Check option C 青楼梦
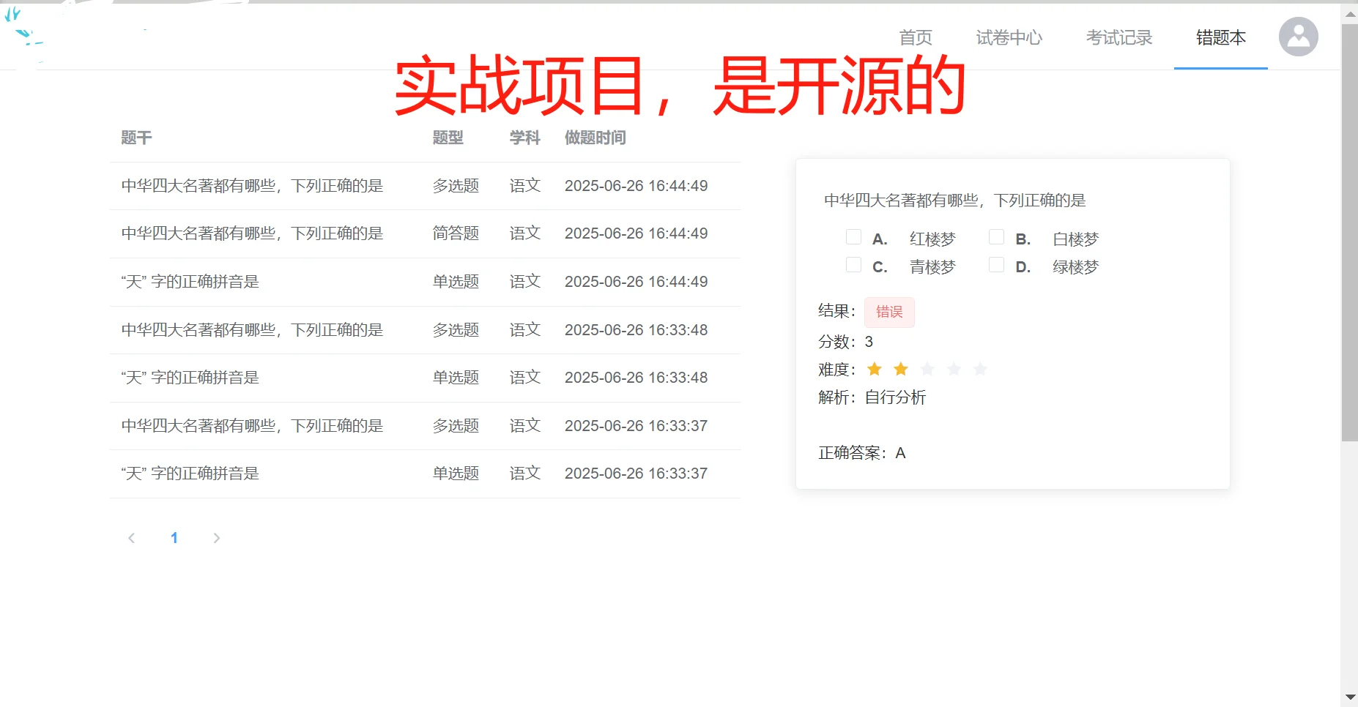The image size is (1358, 707). click(853, 264)
